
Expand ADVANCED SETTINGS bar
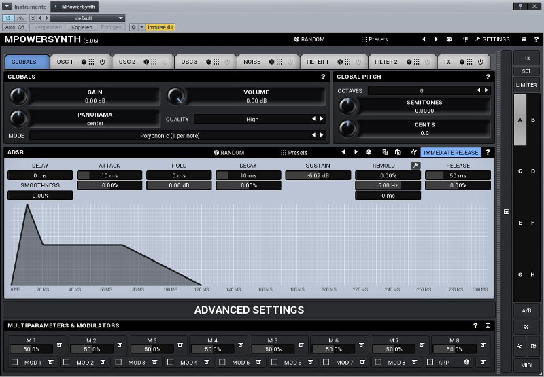pyautogui.click(x=249, y=310)
